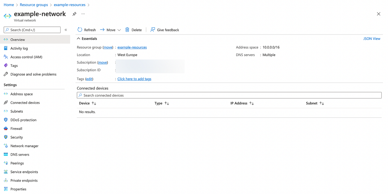Open the more options ellipsis by the title

pyautogui.click(x=83, y=14)
